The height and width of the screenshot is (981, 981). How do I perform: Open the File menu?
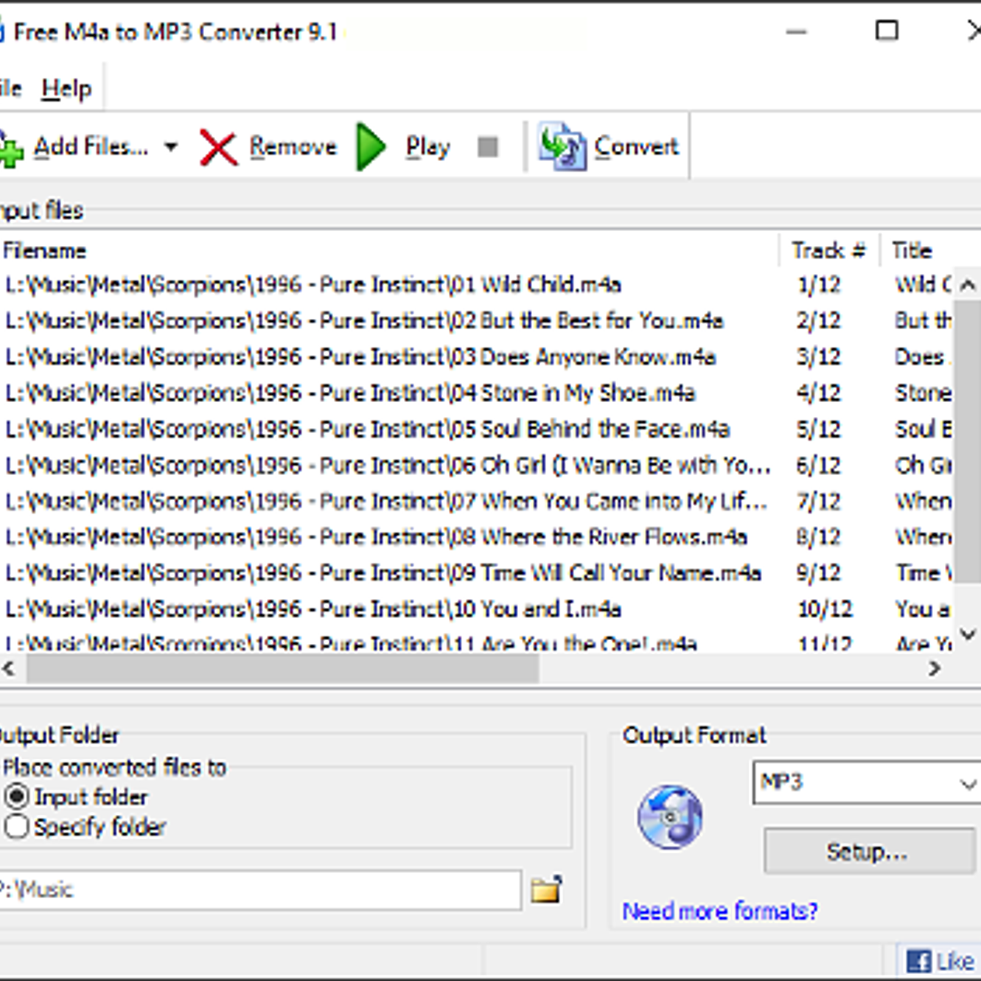(x=10, y=90)
